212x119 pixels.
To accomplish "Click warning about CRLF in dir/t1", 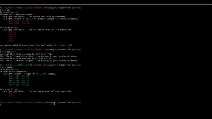I will (x=26, y=54).
